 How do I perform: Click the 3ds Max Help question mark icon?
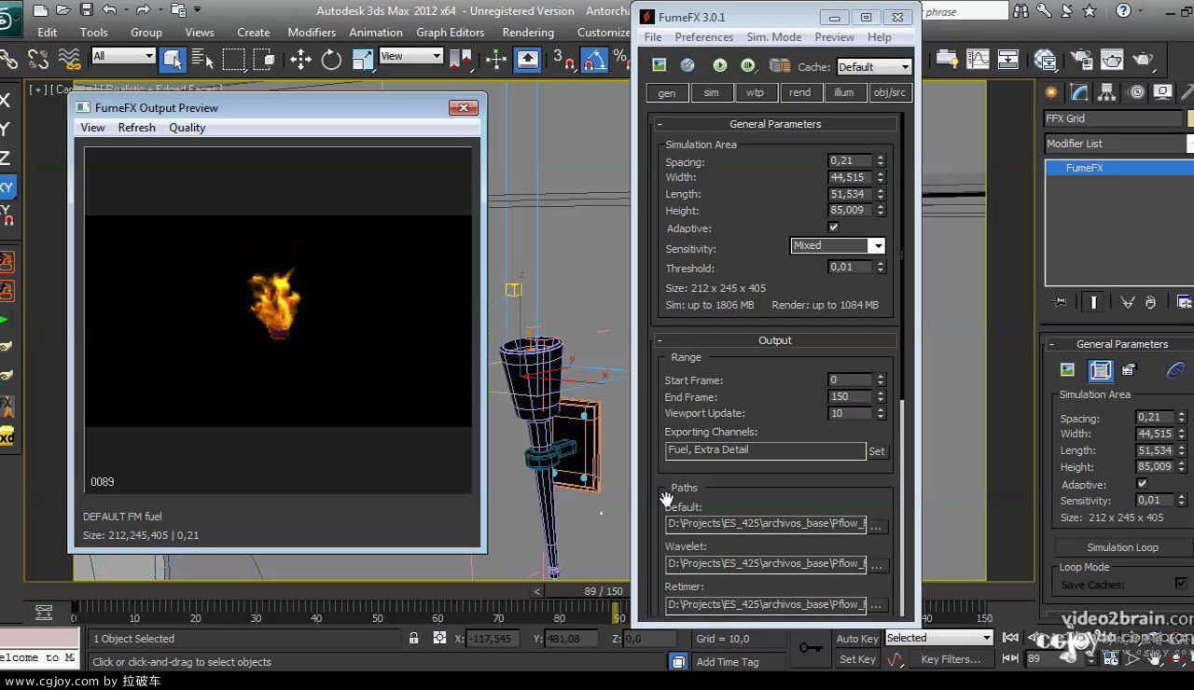[1123, 11]
